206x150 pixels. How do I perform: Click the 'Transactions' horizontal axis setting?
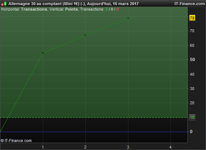(34, 9)
